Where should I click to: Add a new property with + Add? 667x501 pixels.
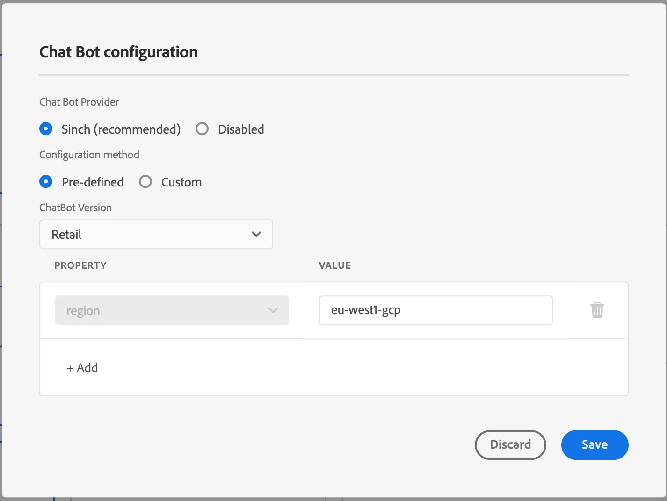82,368
